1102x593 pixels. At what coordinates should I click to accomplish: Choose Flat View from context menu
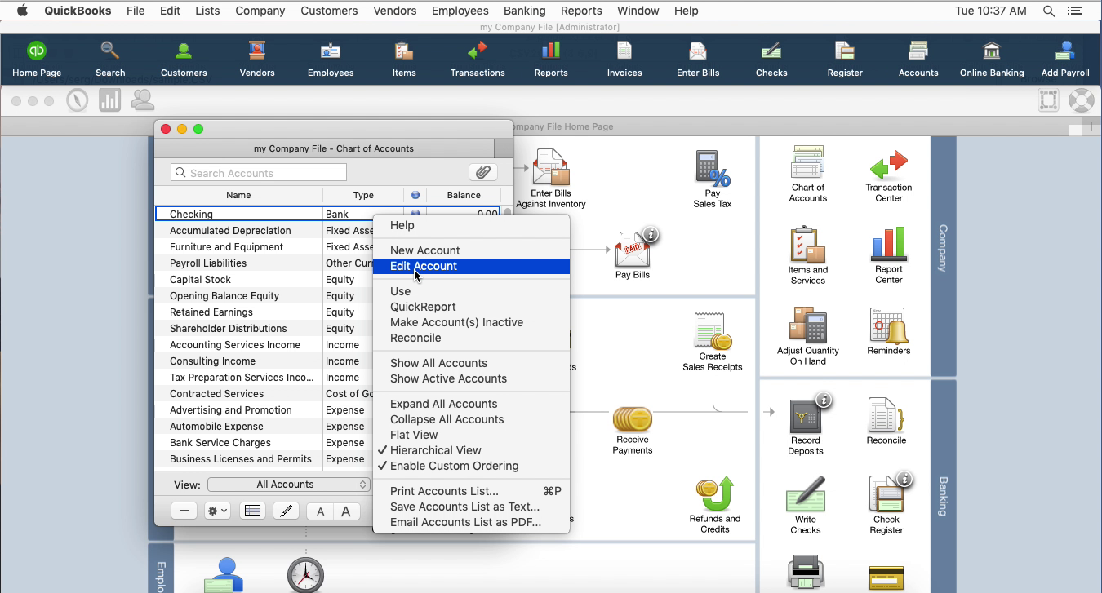[471, 435]
